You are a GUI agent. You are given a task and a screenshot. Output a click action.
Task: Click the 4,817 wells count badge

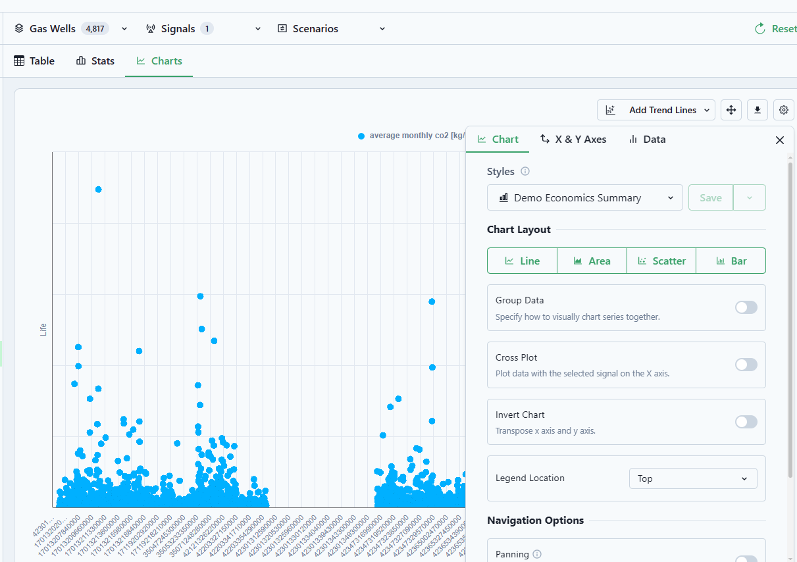point(95,29)
